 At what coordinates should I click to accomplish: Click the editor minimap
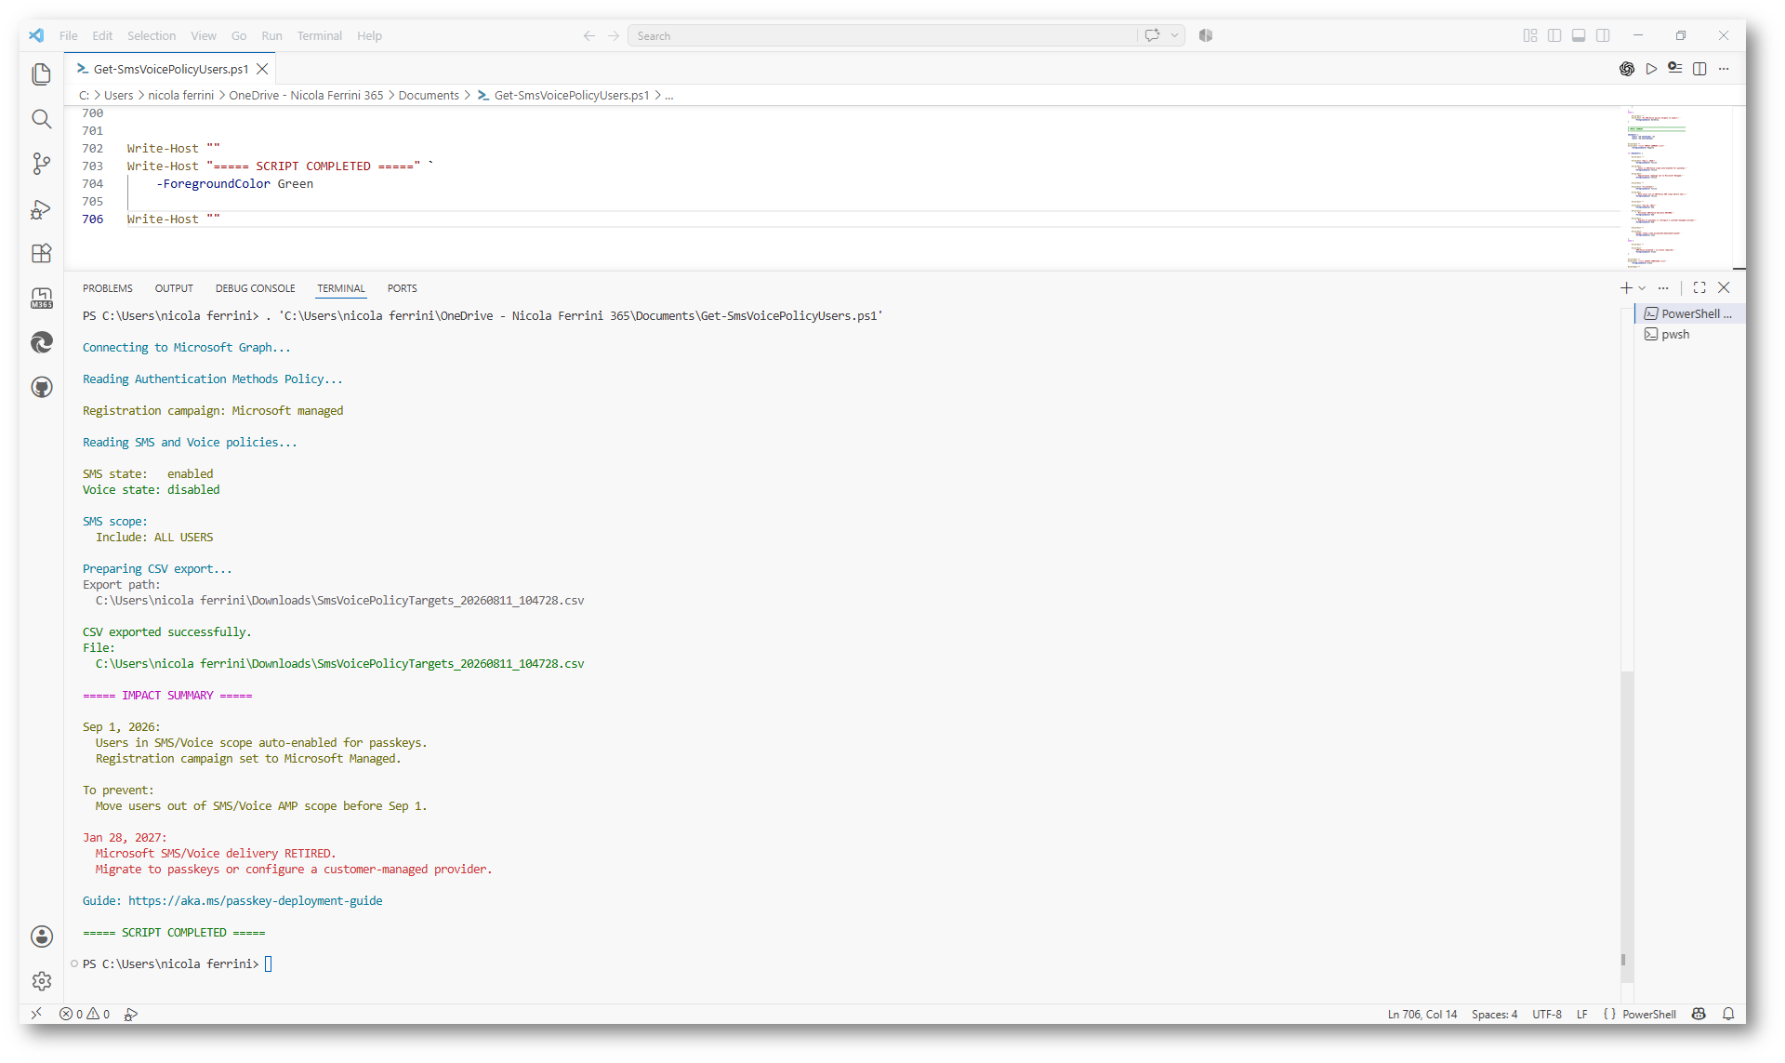point(1676,188)
